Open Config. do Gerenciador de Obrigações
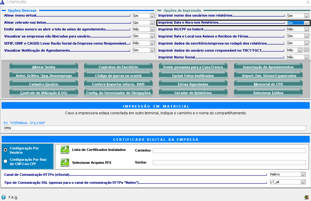The height and width of the screenshot is (201, 311). tap(119, 93)
